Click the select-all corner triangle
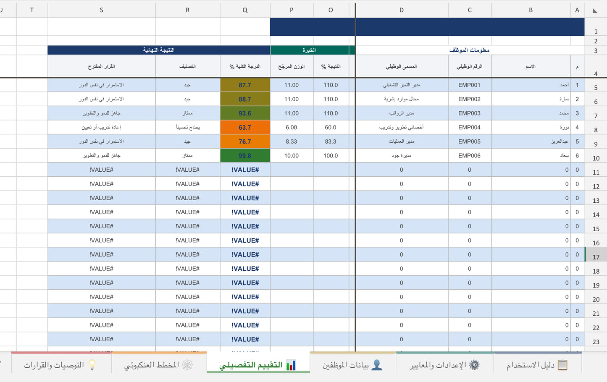 tap(595, 10)
